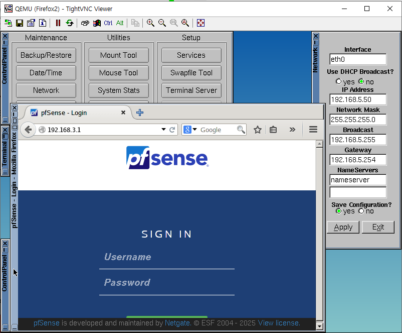Edit the Gateway address field
402x333 pixels.
tap(358, 160)
